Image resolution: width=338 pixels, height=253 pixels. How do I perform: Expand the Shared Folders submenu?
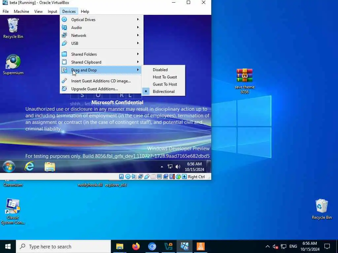[101, 54]
